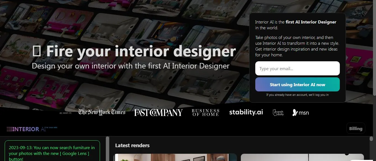Click the Fire your interior designer headline
376x161 pixels.
(141, 51)
